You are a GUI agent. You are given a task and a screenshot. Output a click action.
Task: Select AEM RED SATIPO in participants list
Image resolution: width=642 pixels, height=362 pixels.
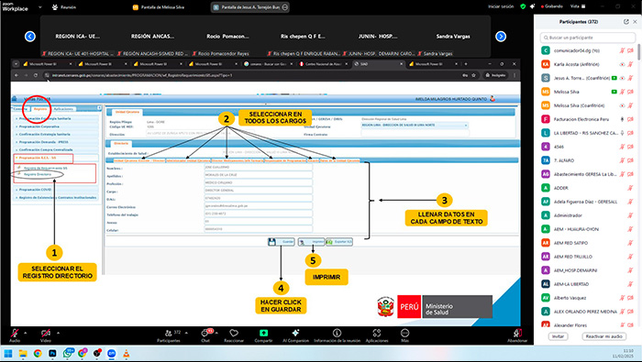point(588,243)
